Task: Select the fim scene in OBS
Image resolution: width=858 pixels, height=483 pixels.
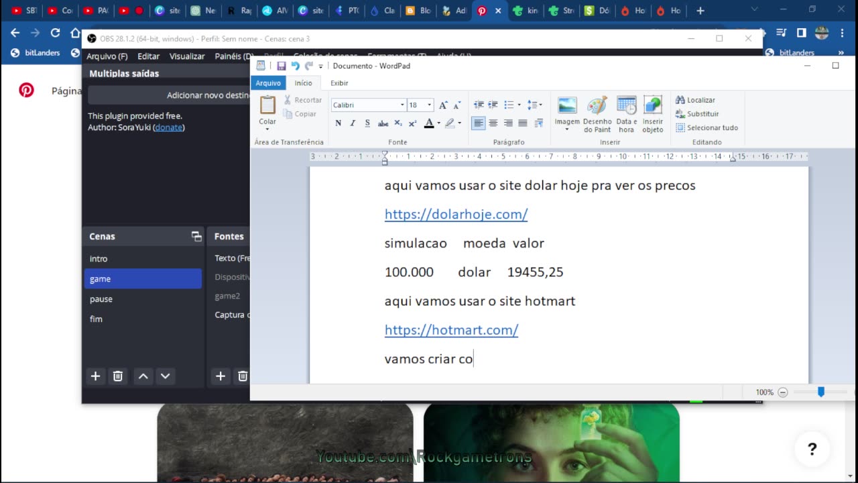Action: (x=143, y=319)
